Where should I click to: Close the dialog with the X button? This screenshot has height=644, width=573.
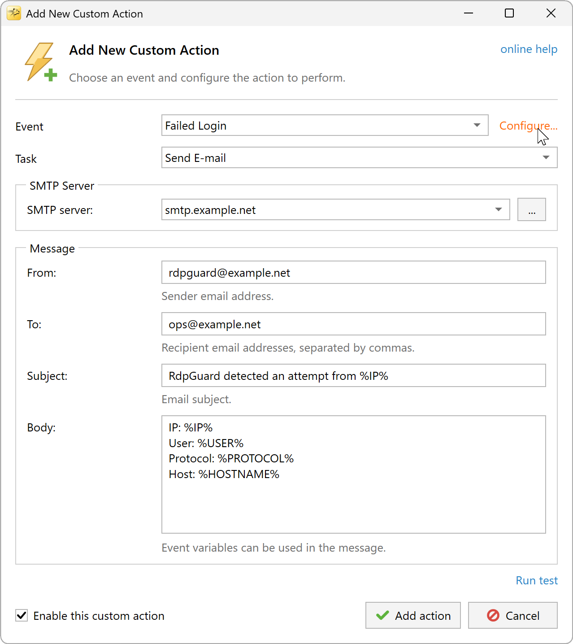(x=551, y=13)
